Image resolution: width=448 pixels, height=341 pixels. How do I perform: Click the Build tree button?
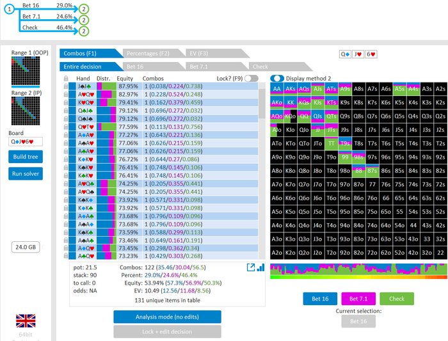pyautogui.click(x=26, y=157)
